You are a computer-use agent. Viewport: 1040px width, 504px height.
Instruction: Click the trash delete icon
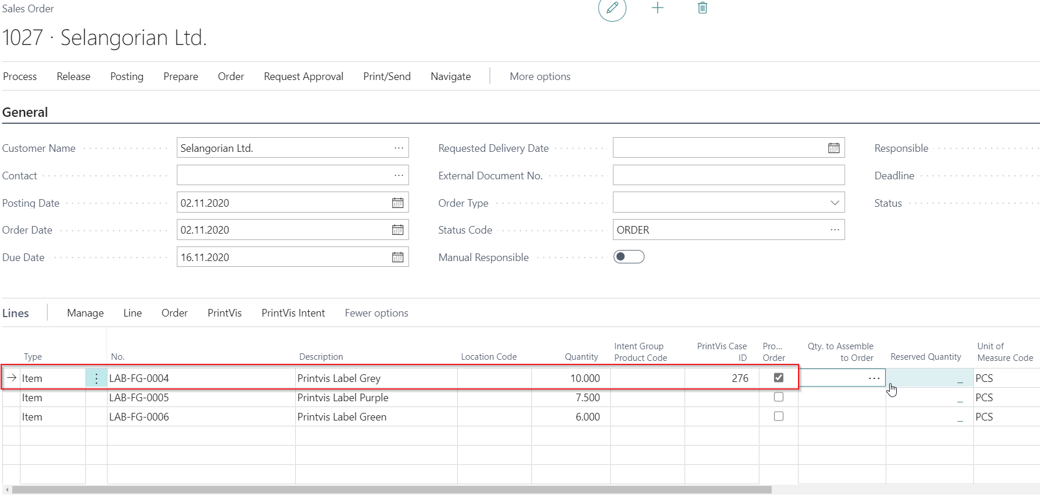[x=703, y=8]
